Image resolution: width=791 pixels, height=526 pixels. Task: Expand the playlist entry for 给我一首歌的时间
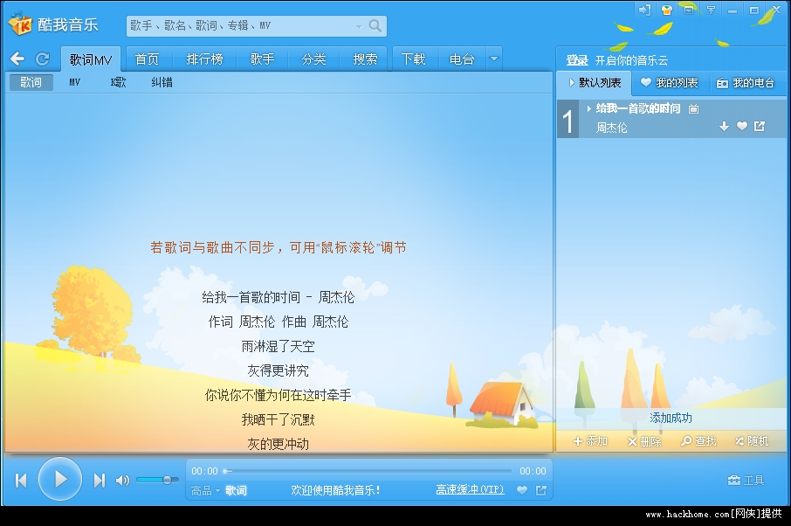click(589, 109)
